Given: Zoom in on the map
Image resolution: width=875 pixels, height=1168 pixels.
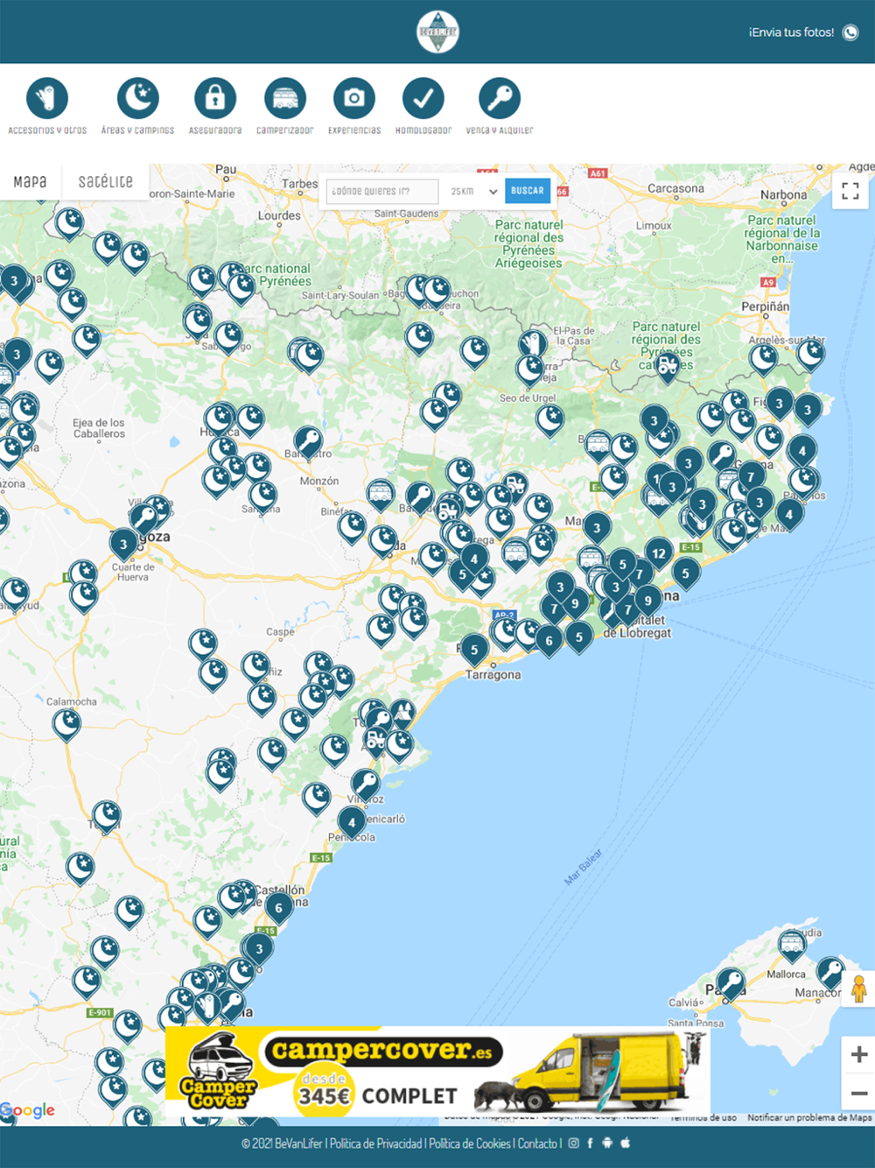Looking at the screenshot, I should click(858, 1054).
